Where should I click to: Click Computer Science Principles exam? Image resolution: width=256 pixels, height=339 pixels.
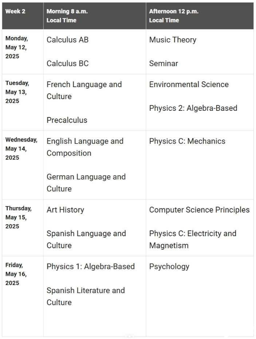tap(199, 210)
